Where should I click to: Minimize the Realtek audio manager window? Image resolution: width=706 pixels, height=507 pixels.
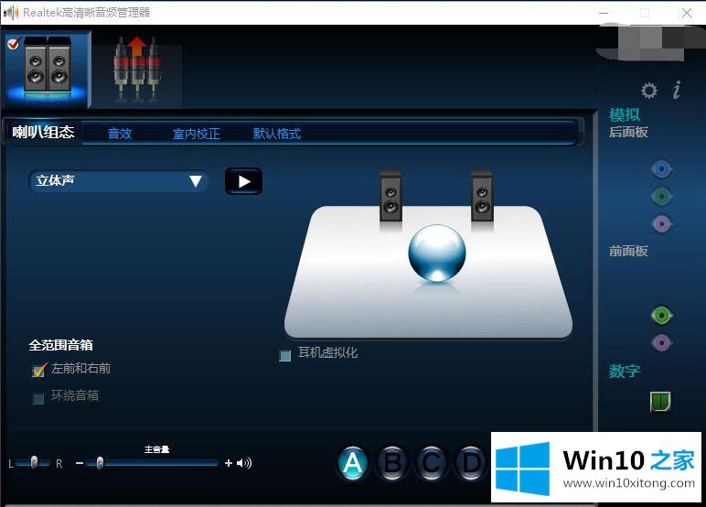[x=604, y=13]
